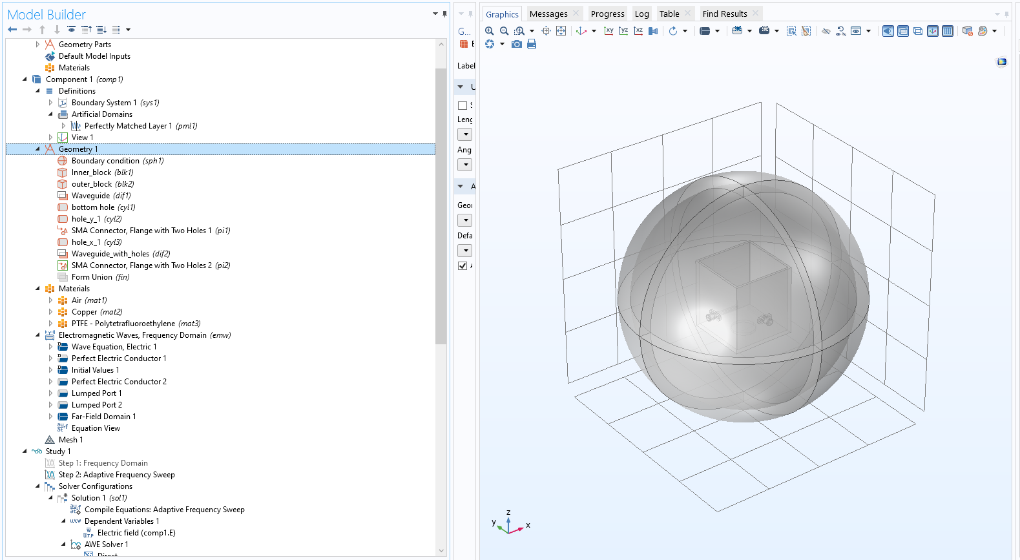Select the Far-Field Domain 1 node
Image resolution: width=1020 pixels, height=560 pixels.
103,417
